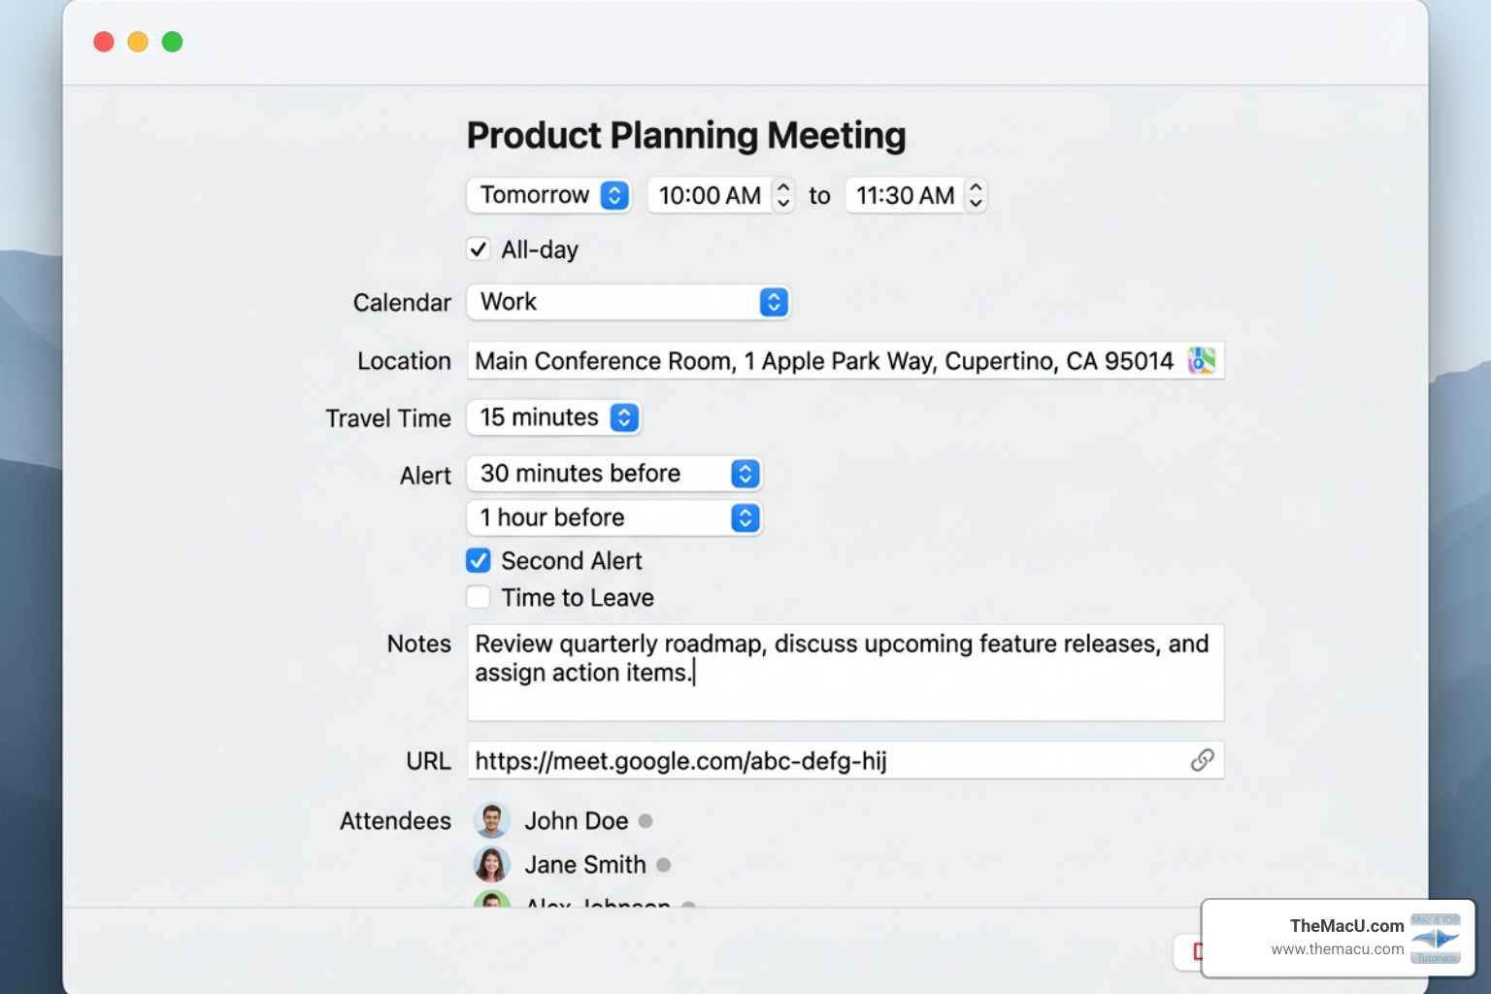This screenshot has width=1491, height=994.
Task: Enable Time to Leave
Action: click(x=478, y=597)
